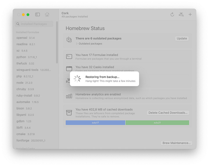The width and height of the screenshot is (209, 166).
Task: Select gdbm 1.23 formula
Action: pyautogui.click(x=24, y=121)
